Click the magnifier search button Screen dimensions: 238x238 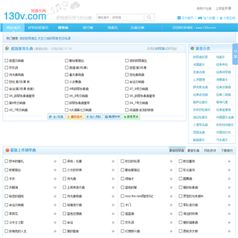(x=149, y=17)
